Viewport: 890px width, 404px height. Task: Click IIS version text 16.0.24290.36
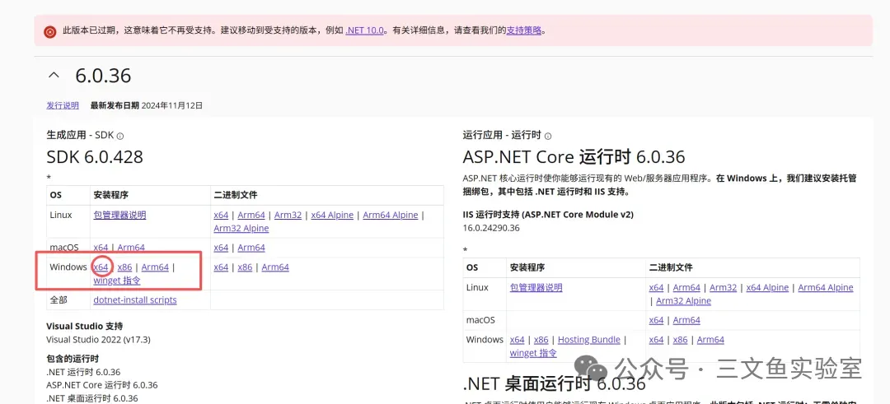[491, 228]
